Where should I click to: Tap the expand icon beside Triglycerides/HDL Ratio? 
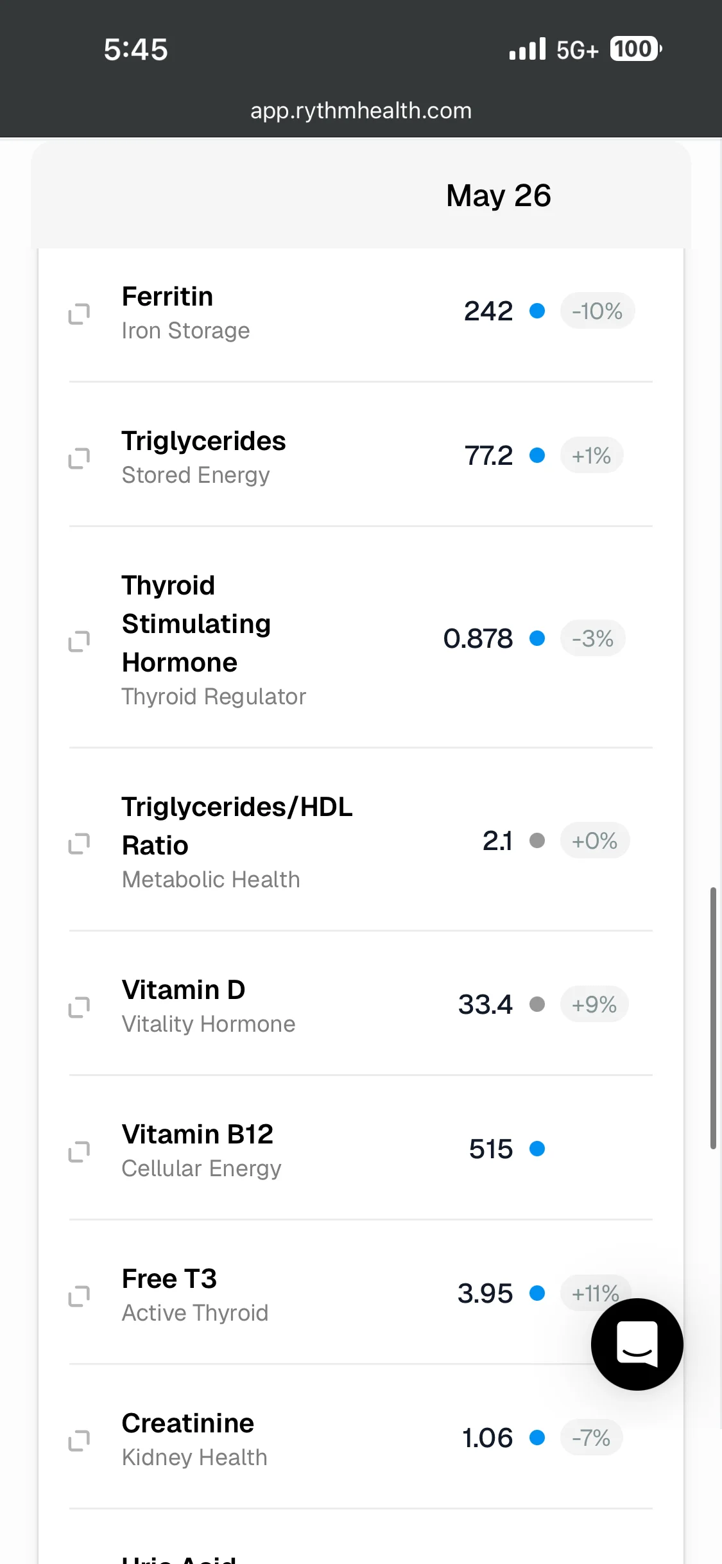pos(79,843)
